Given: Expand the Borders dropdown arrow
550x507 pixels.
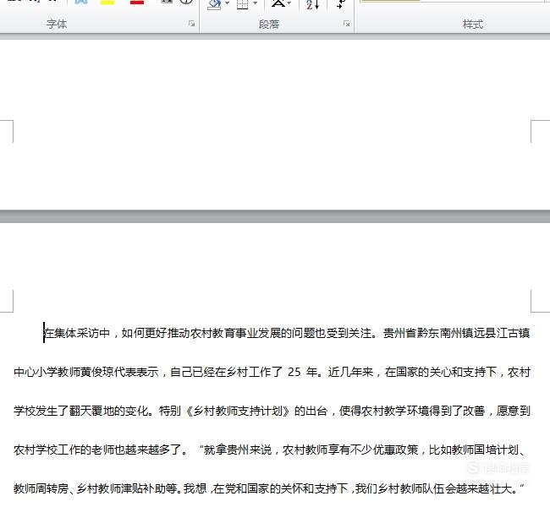Looking at the screenshot, I should (x=256, y=3).
